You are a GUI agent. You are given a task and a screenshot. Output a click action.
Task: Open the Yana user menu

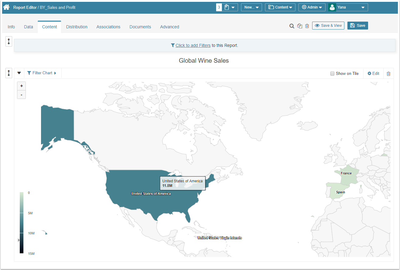(x=348, y=7)
